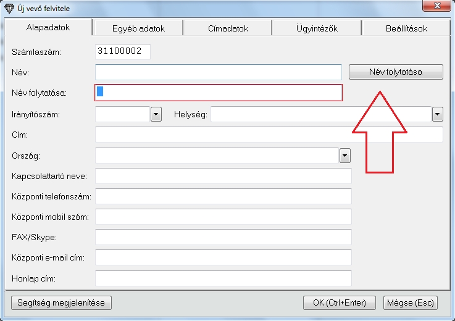
Task: Open the Címadatok tab
Action: tap(227, 28)
